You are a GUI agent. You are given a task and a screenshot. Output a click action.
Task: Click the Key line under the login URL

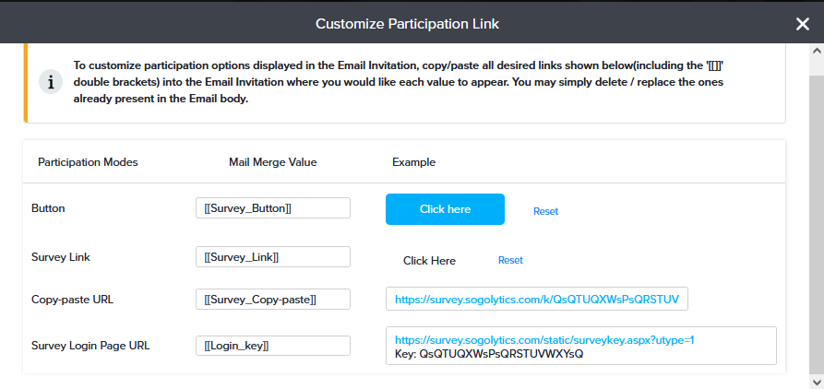tap(489, 353)
